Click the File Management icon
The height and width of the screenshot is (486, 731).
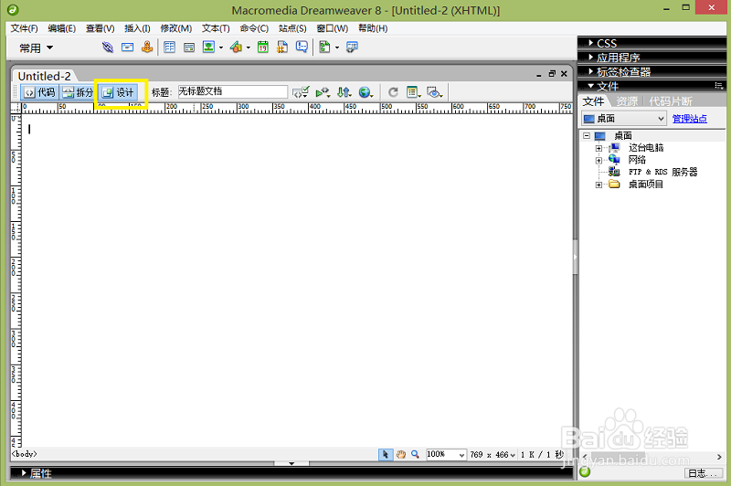pyautogui.click(x=344, y=92)
